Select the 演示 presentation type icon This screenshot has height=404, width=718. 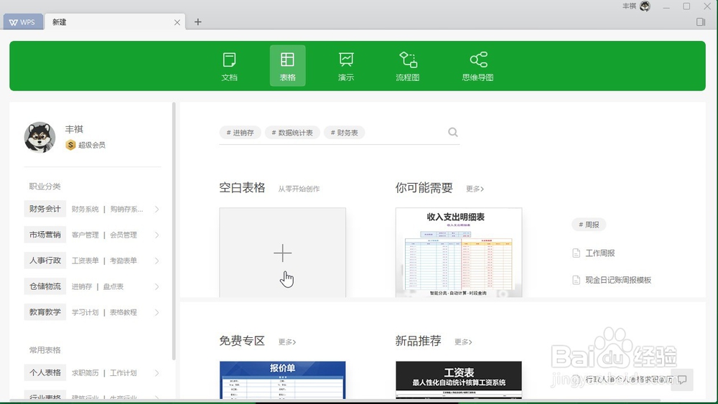[346, 66]
